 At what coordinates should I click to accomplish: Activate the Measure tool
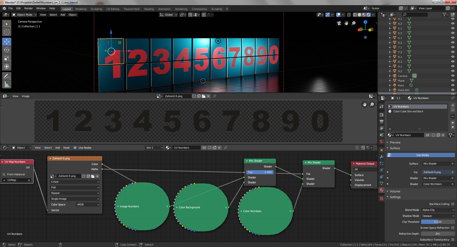[7, 84]
